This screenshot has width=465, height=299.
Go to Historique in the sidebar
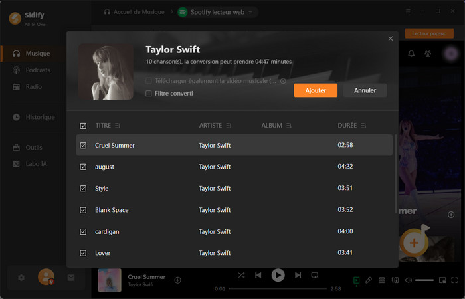click(x=39, y=117)
